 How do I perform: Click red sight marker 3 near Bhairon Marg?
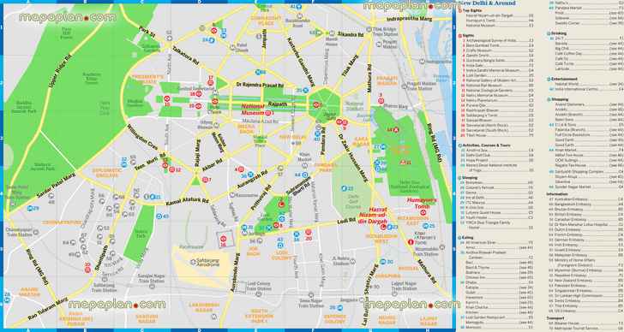(381, 101)
